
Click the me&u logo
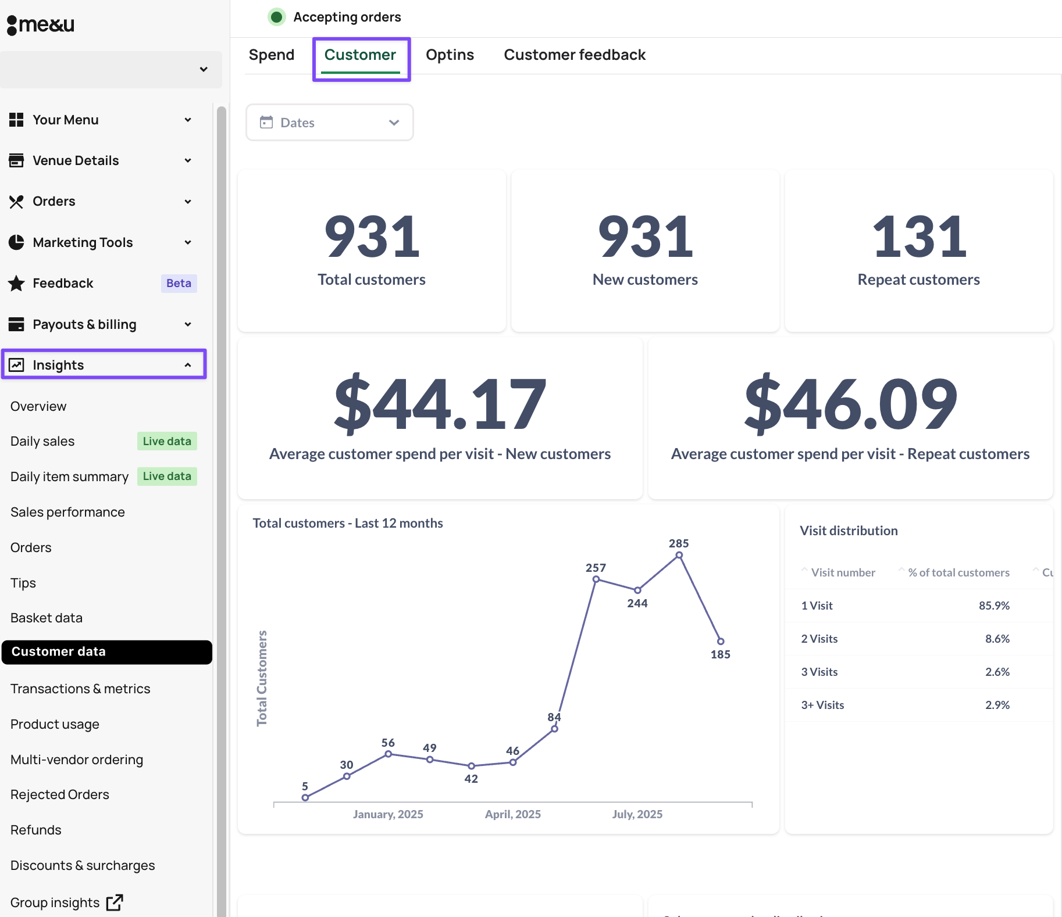pos(41,25)
